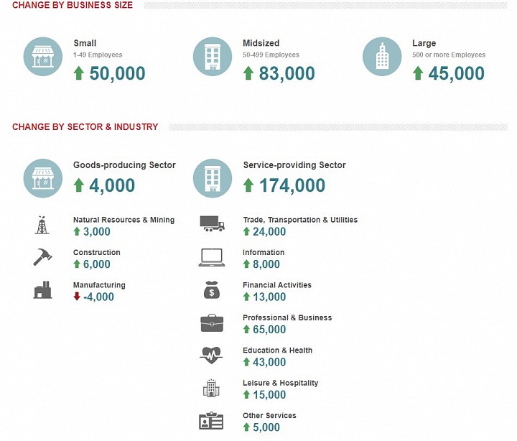
Task: Click the red down arrow beside -4,000
Action: pyautogui.click(x=77, y=296)
